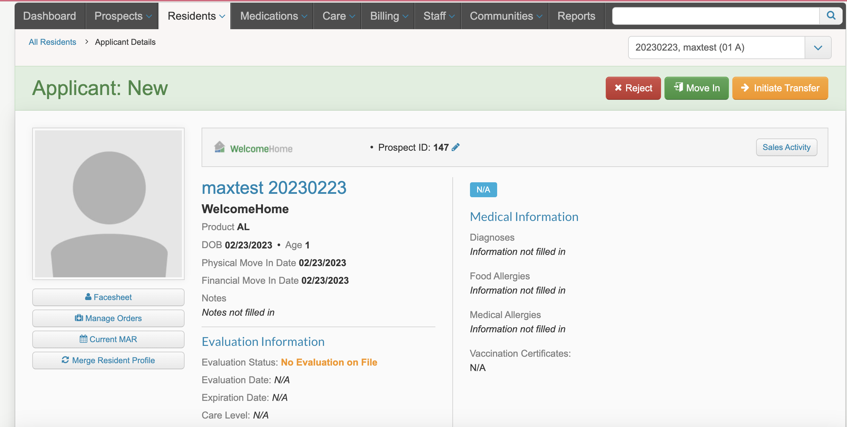Click the Applicant: New heading
The width and height of the screenshot is (847, 427).
coord(100,88)
